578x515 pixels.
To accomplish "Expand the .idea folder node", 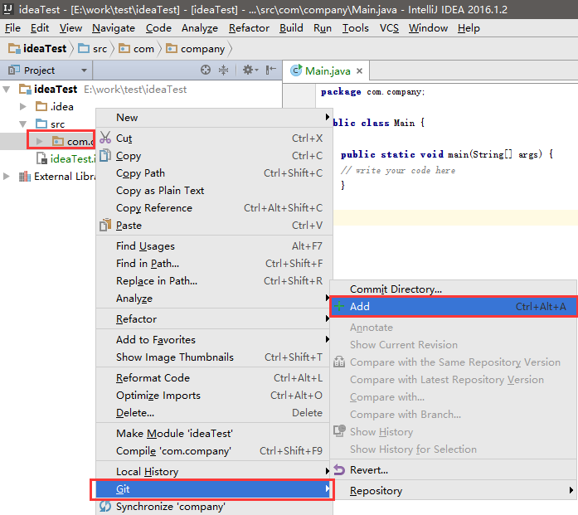I will [24, 106].
